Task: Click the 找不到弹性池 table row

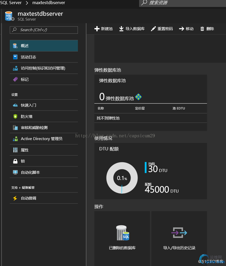Action: [x=151, y=118]
